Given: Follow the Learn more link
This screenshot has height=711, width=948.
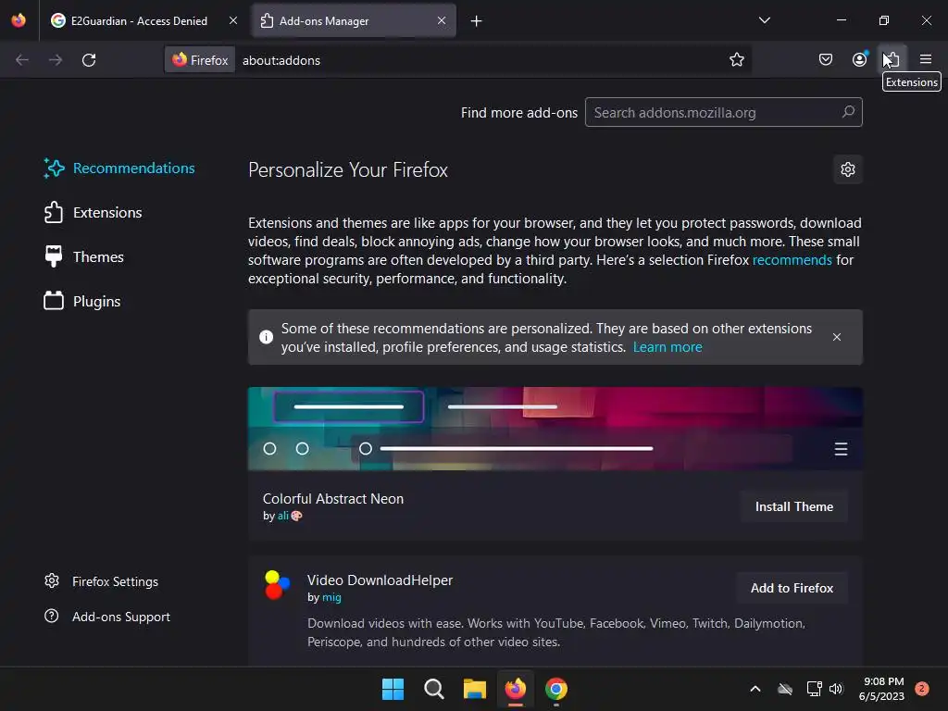Looking at the screenshot, I should (667, 347).
